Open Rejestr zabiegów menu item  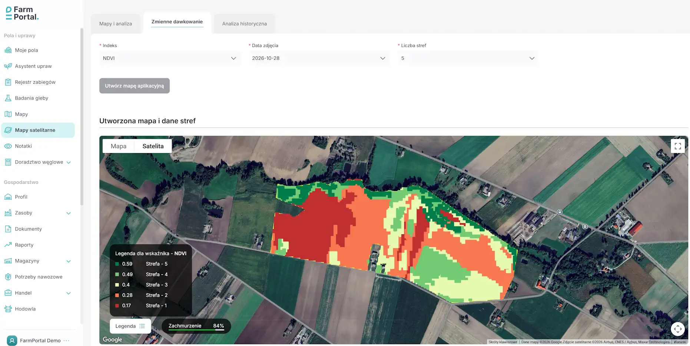point(38,82)
